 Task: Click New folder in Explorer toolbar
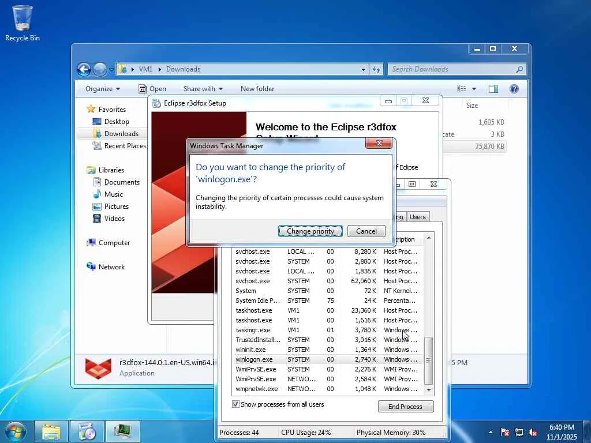[x=257, y=89]
